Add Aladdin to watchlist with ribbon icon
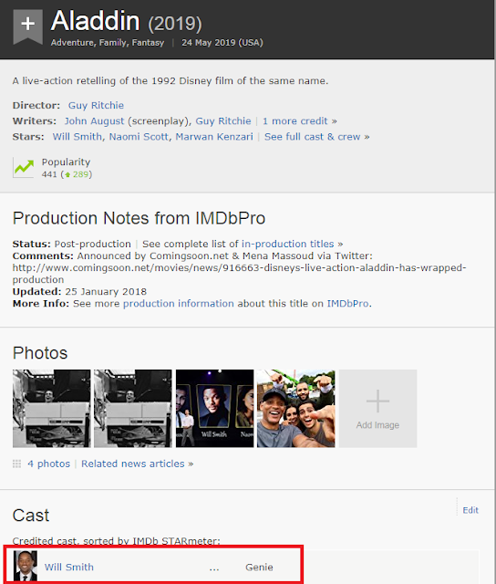This screenshot has width=496, height=584. (27, 26)
